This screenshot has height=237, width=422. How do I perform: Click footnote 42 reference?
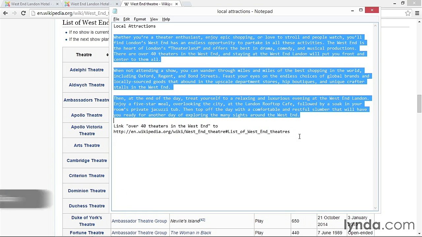[202, 220]
